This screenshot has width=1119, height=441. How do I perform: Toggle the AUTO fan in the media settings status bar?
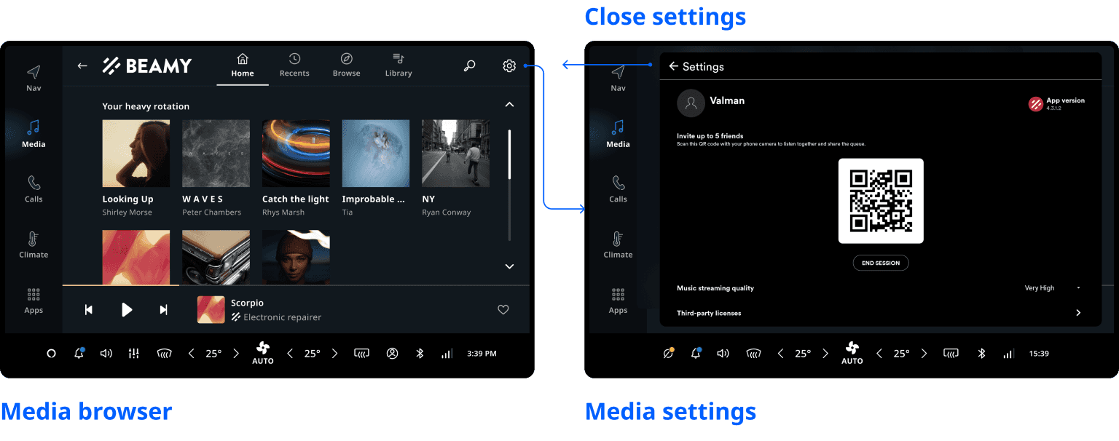pyautogui.click(x=852, y=354)
